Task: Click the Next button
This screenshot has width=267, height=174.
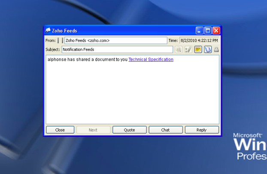Action: [93, 130]
